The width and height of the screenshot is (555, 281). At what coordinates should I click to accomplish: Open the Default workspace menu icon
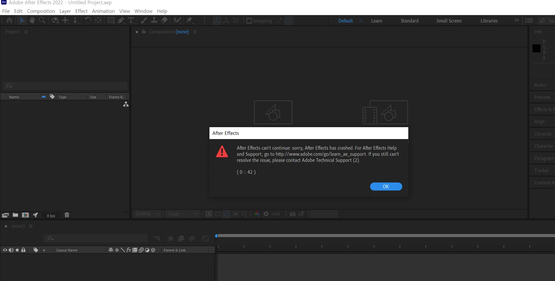coord(361,21)
